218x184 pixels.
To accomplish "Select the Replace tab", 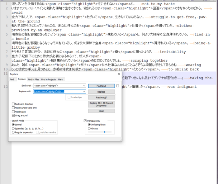I will tap(22, 79).
